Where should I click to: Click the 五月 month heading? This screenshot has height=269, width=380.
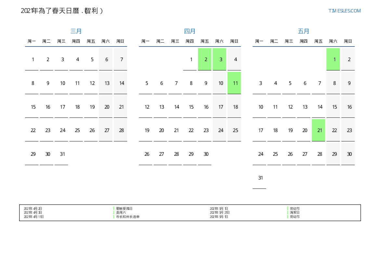pyautogui.click(x=304, y=31)
